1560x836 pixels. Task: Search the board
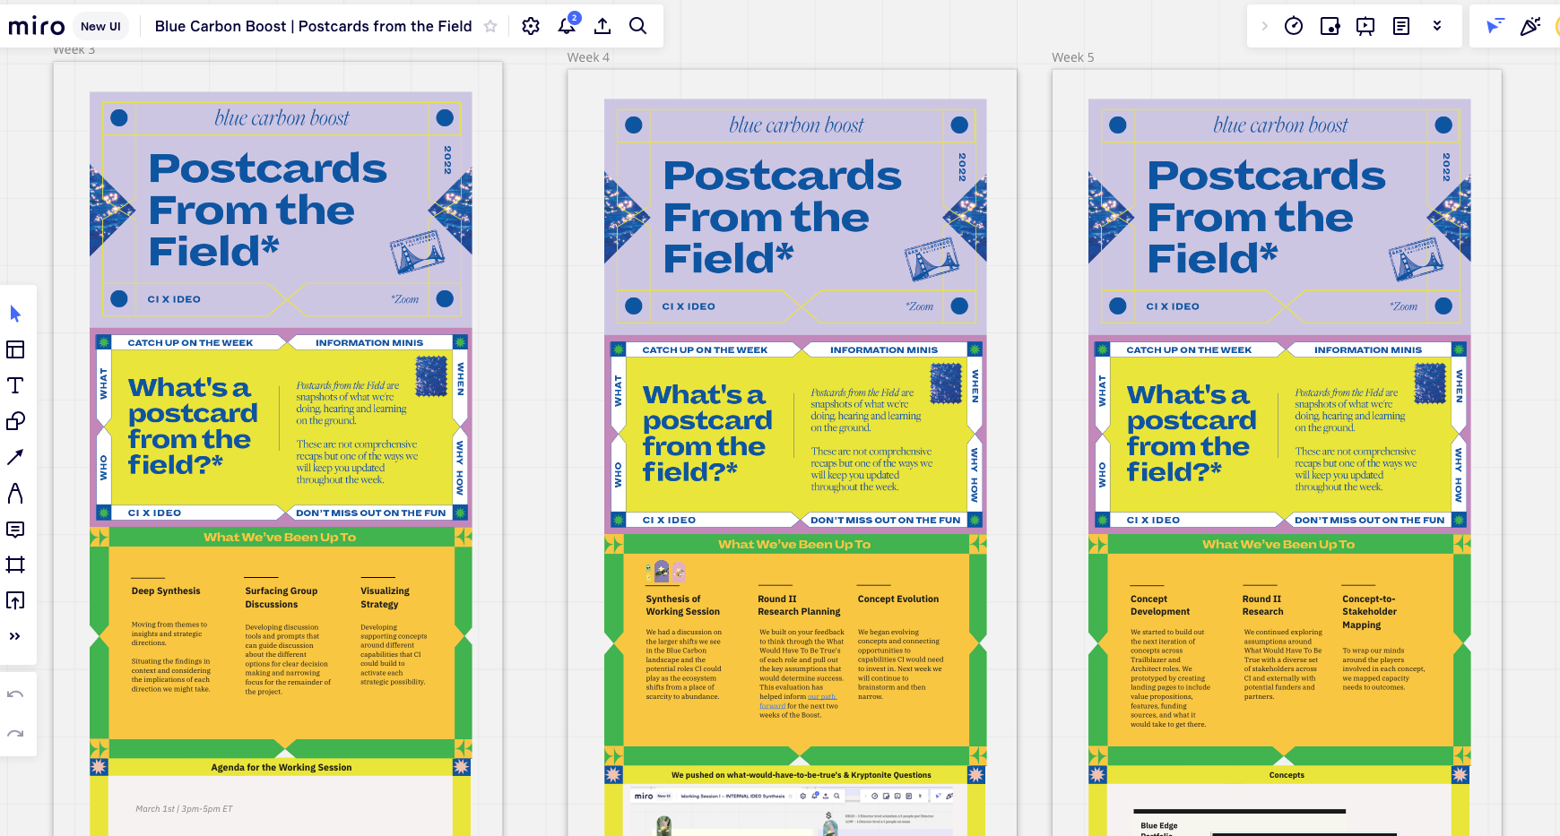point(637,26)
